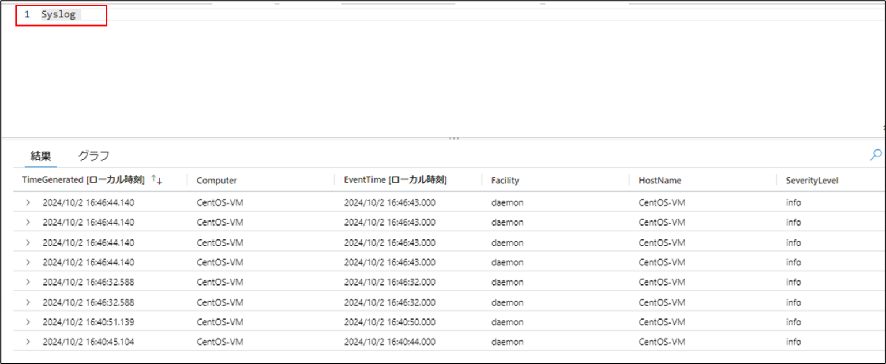The width and height of the screenshot is (886, 364).
Task: Expand the row at 16:40:51.139
Action: [x=27, y=322]
